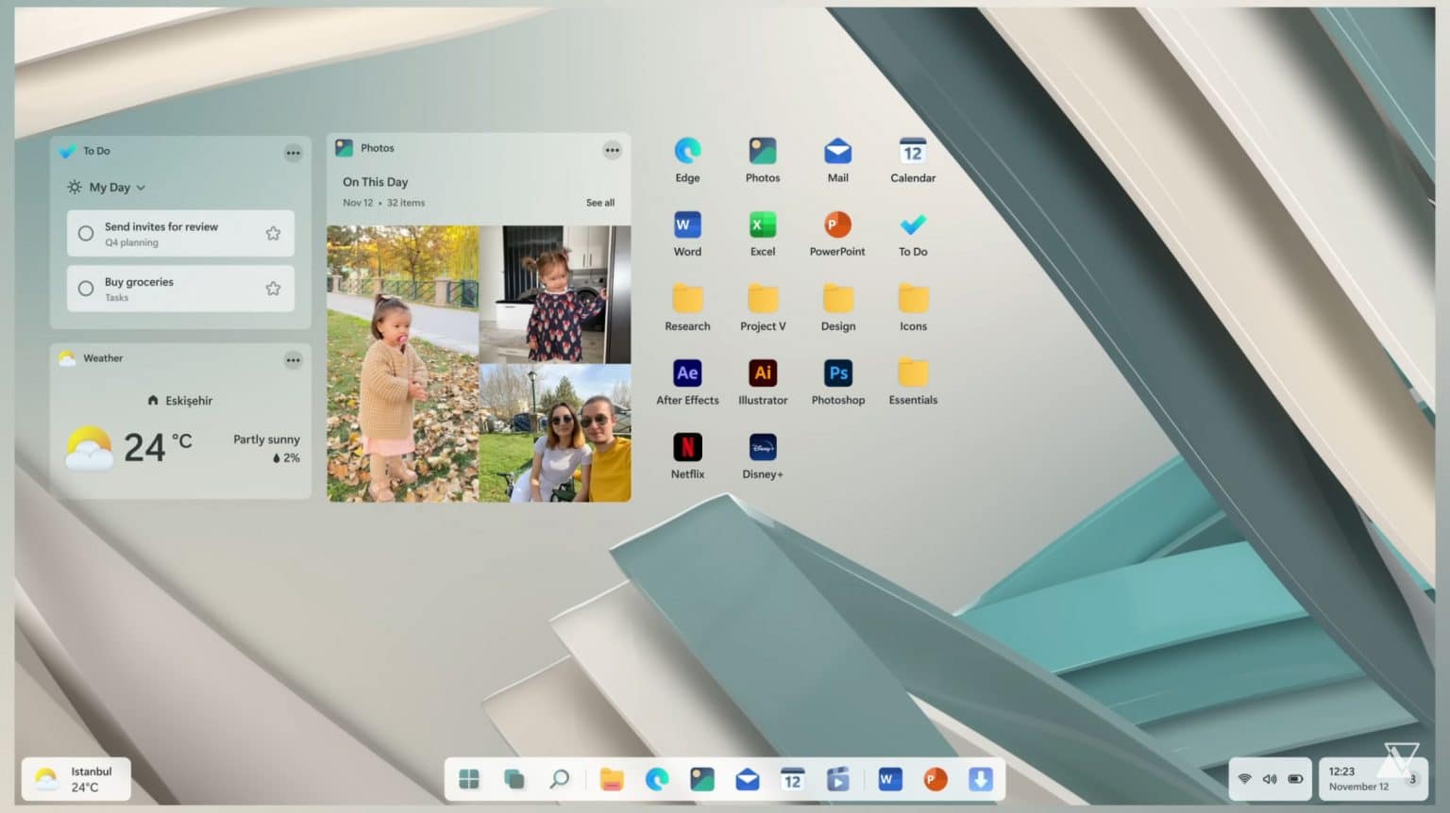Open the Start menu
Screen dimensions: 1450x813
click(468, 779)
